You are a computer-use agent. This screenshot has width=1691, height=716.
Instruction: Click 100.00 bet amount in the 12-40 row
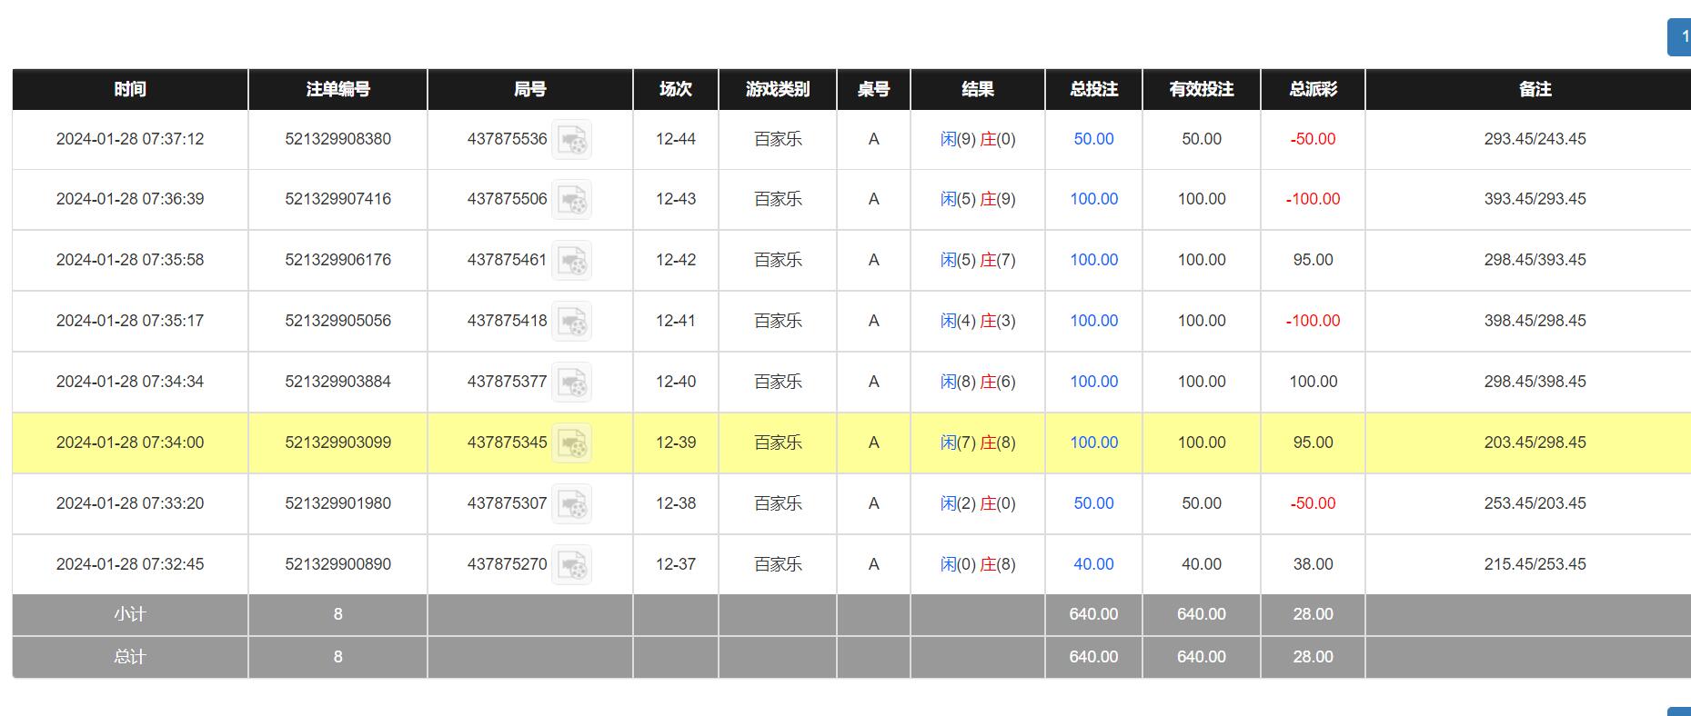[1093, 382]
